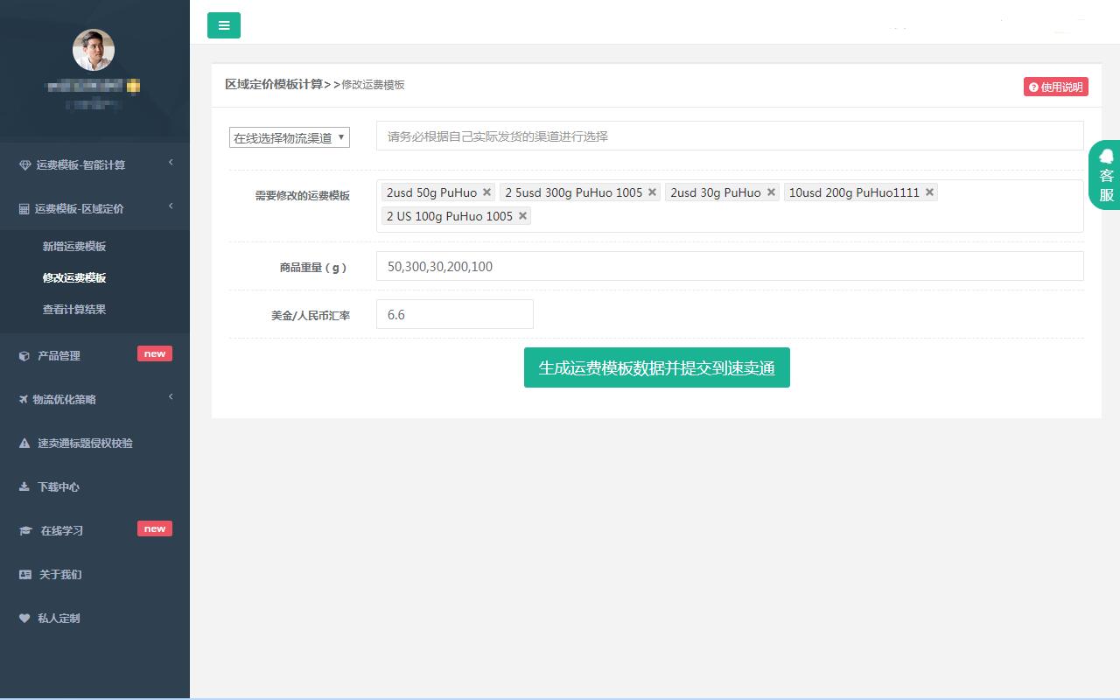
Task: Click 生成运费模板数据并提交到速卖通 button
Action: click(x=656, y=367)
